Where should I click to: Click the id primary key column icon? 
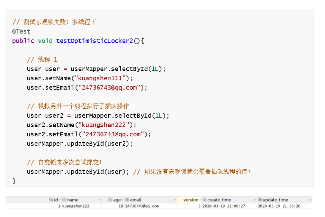[x=51, y=200]
